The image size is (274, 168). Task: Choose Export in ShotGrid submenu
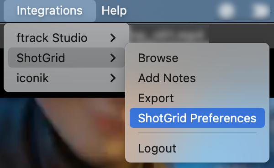point(197,98)
